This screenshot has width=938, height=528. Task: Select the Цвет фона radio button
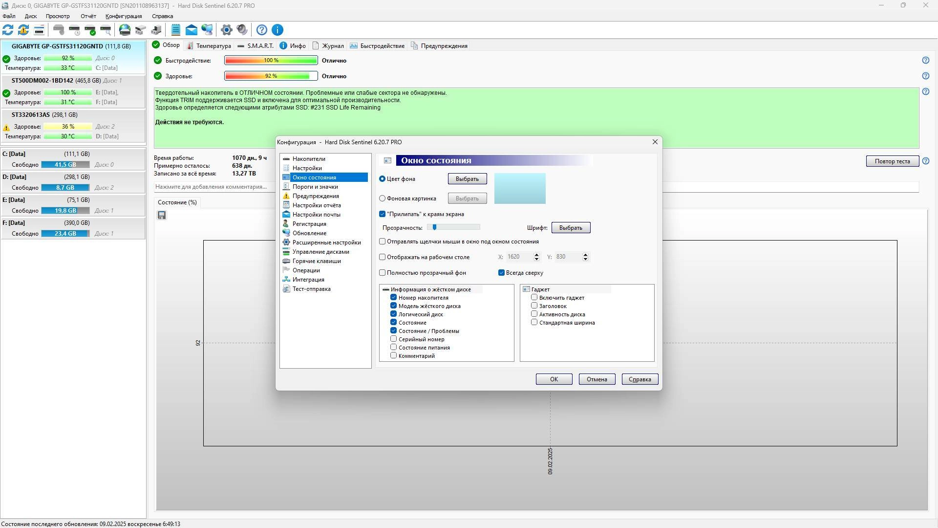click(x=383, y=179)
